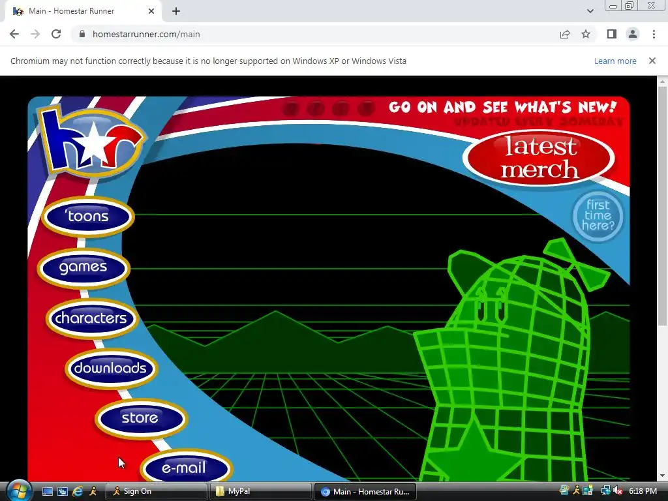The width and height of the screenshot is (668, 501).
Task: Switch to the Sign On taskbar window
Action: coord(156,491)
